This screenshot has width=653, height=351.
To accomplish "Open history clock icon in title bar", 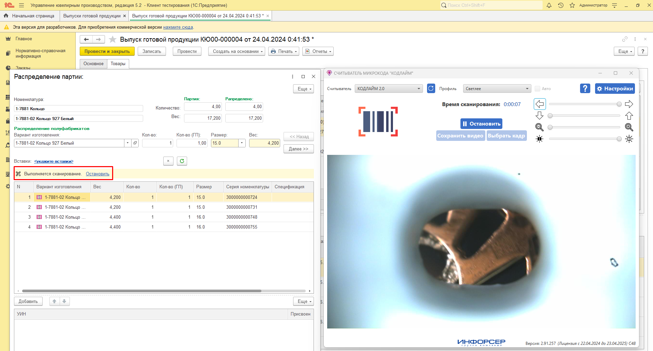I will pyautogui.click(x=561, y=5).
